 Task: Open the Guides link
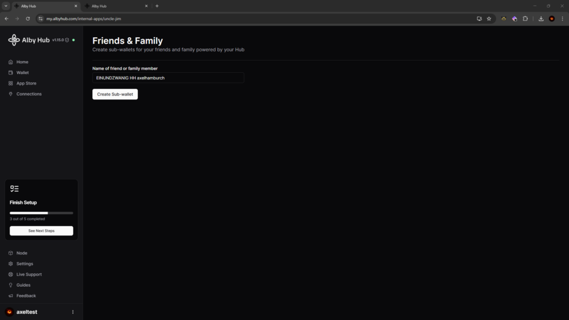coord(23,285)
